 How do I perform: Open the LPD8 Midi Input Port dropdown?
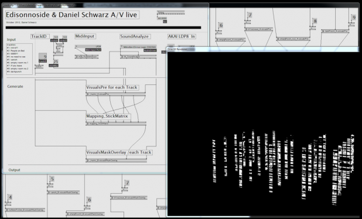pyautogui.click(x=88, y=46)
